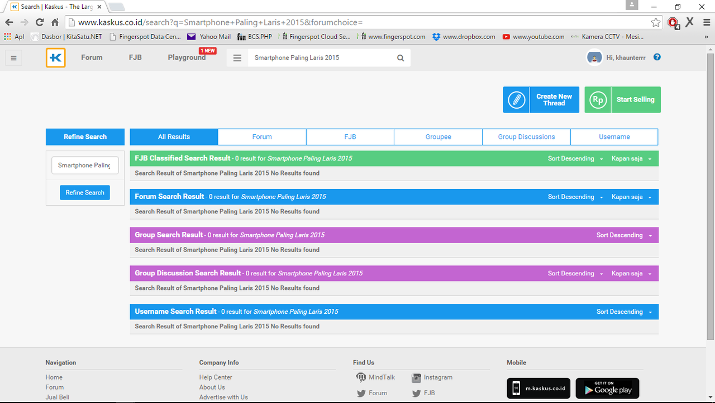Expand Sort Descending in Forum Search Result
The image size is (715, 403).
point(575,197)
